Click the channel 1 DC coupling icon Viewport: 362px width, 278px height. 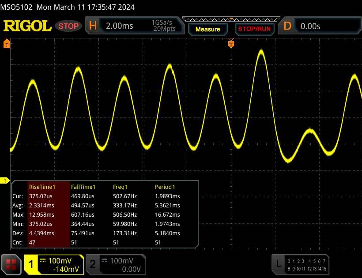(43, 261)
